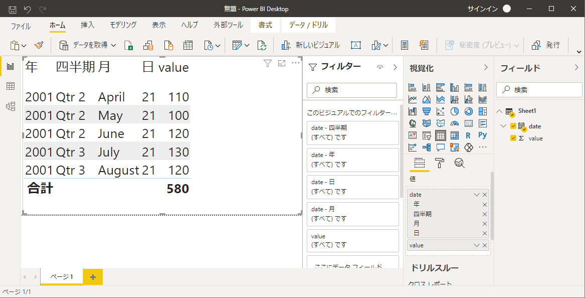
Task: Collapse the フィルター pane chevron
Action: coord(396,67)
